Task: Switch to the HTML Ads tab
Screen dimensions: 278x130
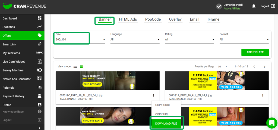Action: click(128, 19)
